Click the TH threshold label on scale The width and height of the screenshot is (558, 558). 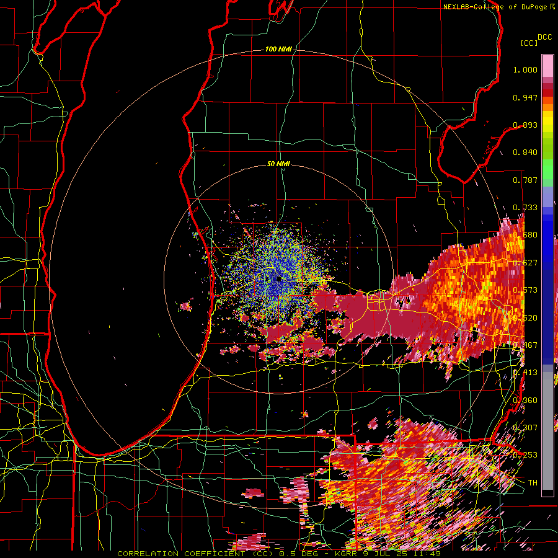pos(533,483)
